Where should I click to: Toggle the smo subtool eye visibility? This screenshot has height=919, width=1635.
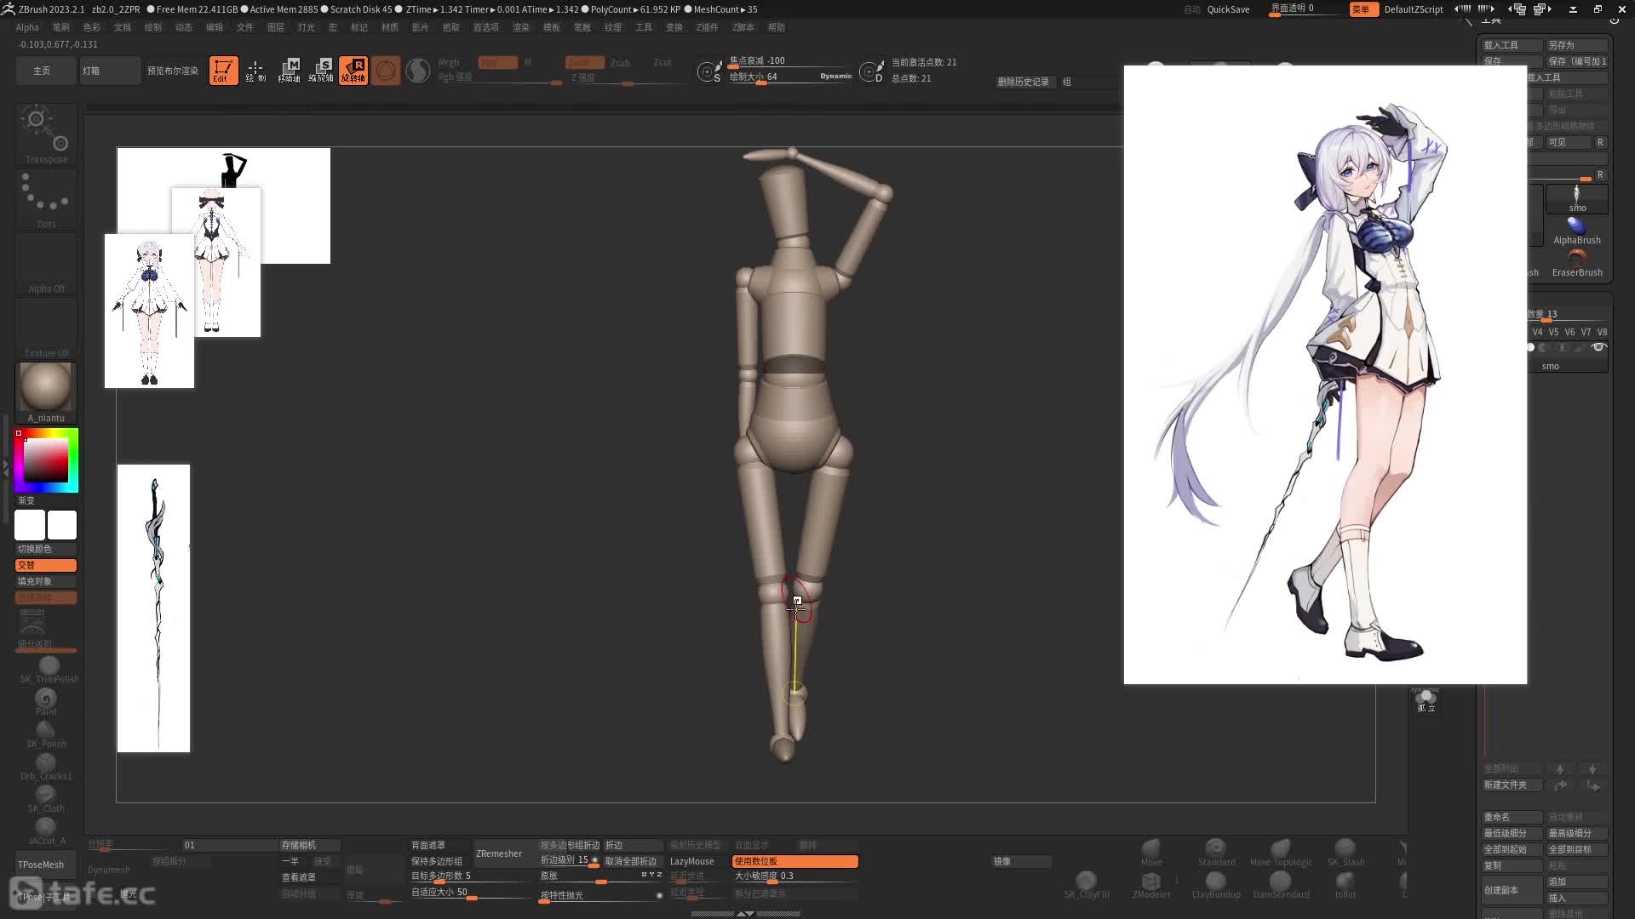1598,347
